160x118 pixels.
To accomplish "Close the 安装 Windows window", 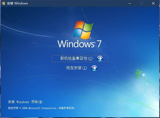I will click(x=153, y=3).
